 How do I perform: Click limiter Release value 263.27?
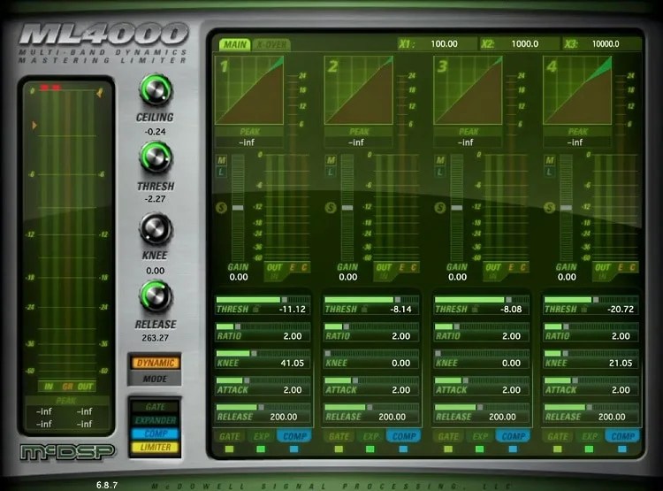click(156, 338)
